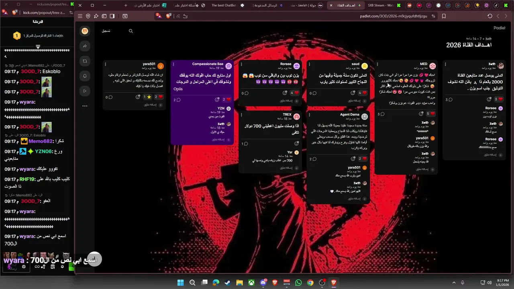514x289 pixels.
Task: Click Add comment under Roreee's post
Action: click(x=289, y=101)
